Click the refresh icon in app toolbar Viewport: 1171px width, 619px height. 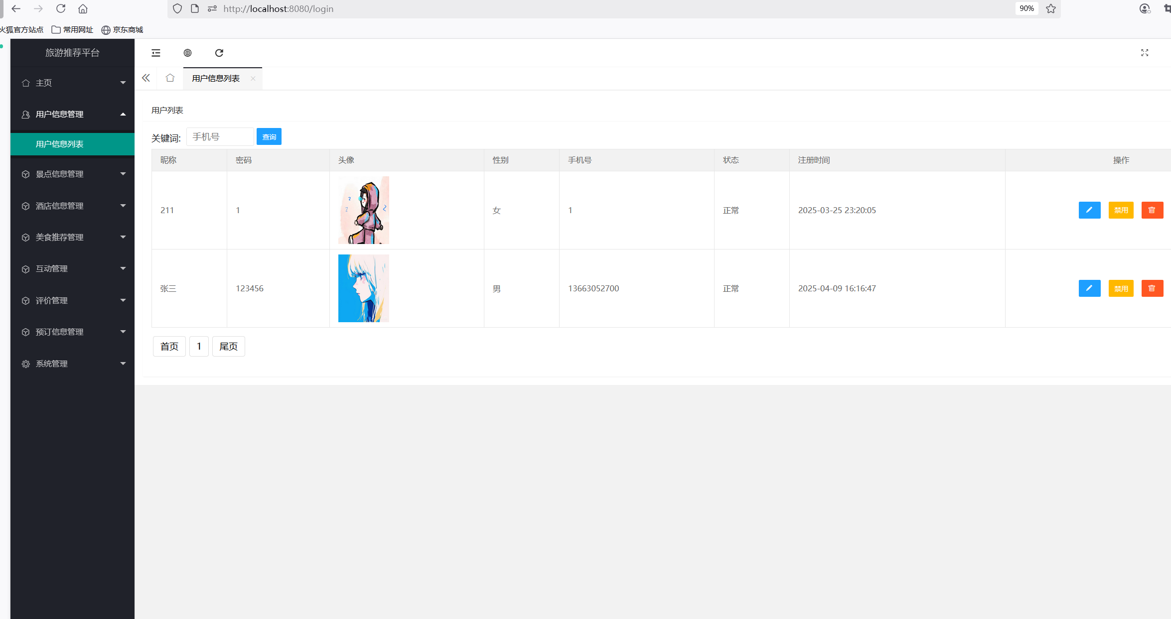(219, 53)
